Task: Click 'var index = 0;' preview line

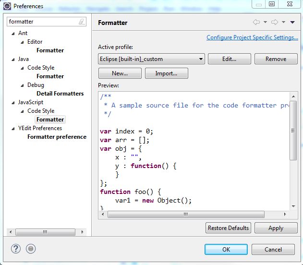Action: (x=126, y=132)
